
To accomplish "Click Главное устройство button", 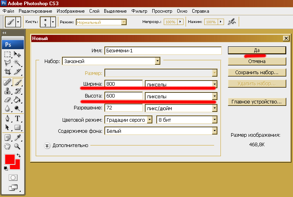I will (257, 102).
